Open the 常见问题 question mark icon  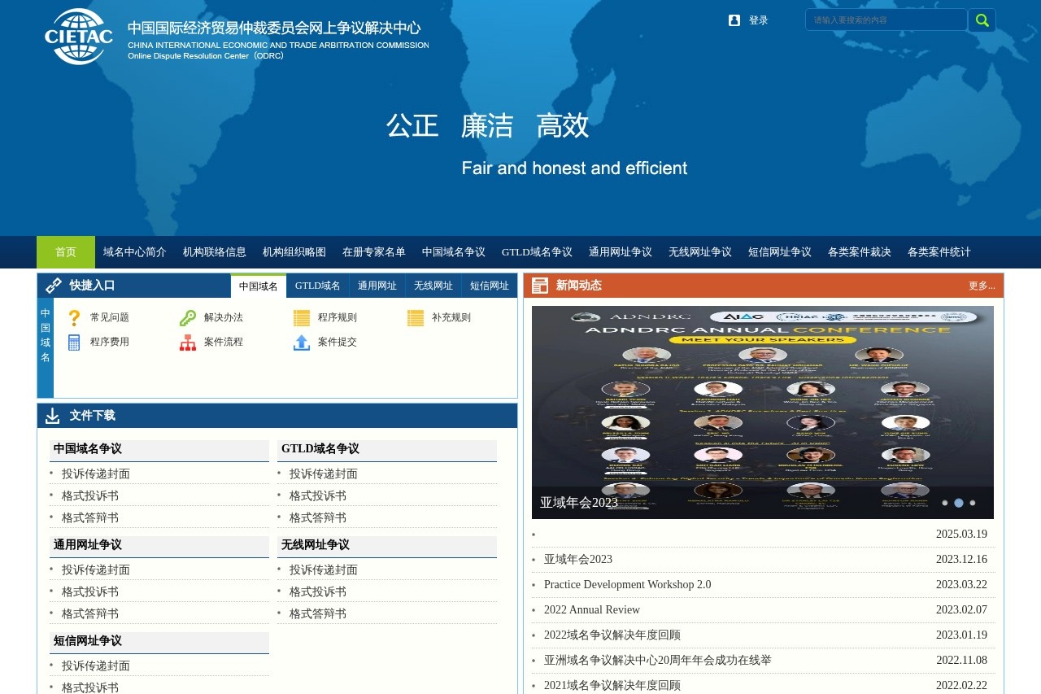point(74,317)
